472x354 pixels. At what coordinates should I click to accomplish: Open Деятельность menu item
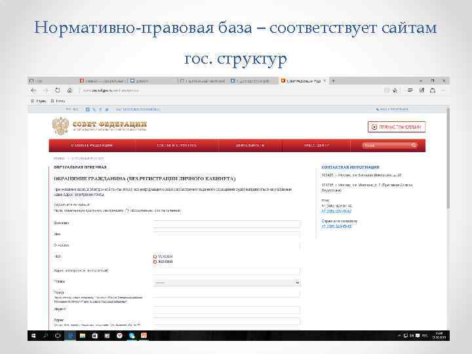250,146
